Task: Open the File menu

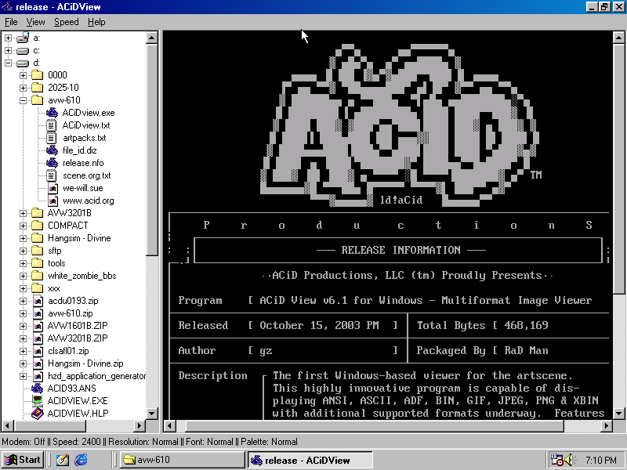Action: 11,22
